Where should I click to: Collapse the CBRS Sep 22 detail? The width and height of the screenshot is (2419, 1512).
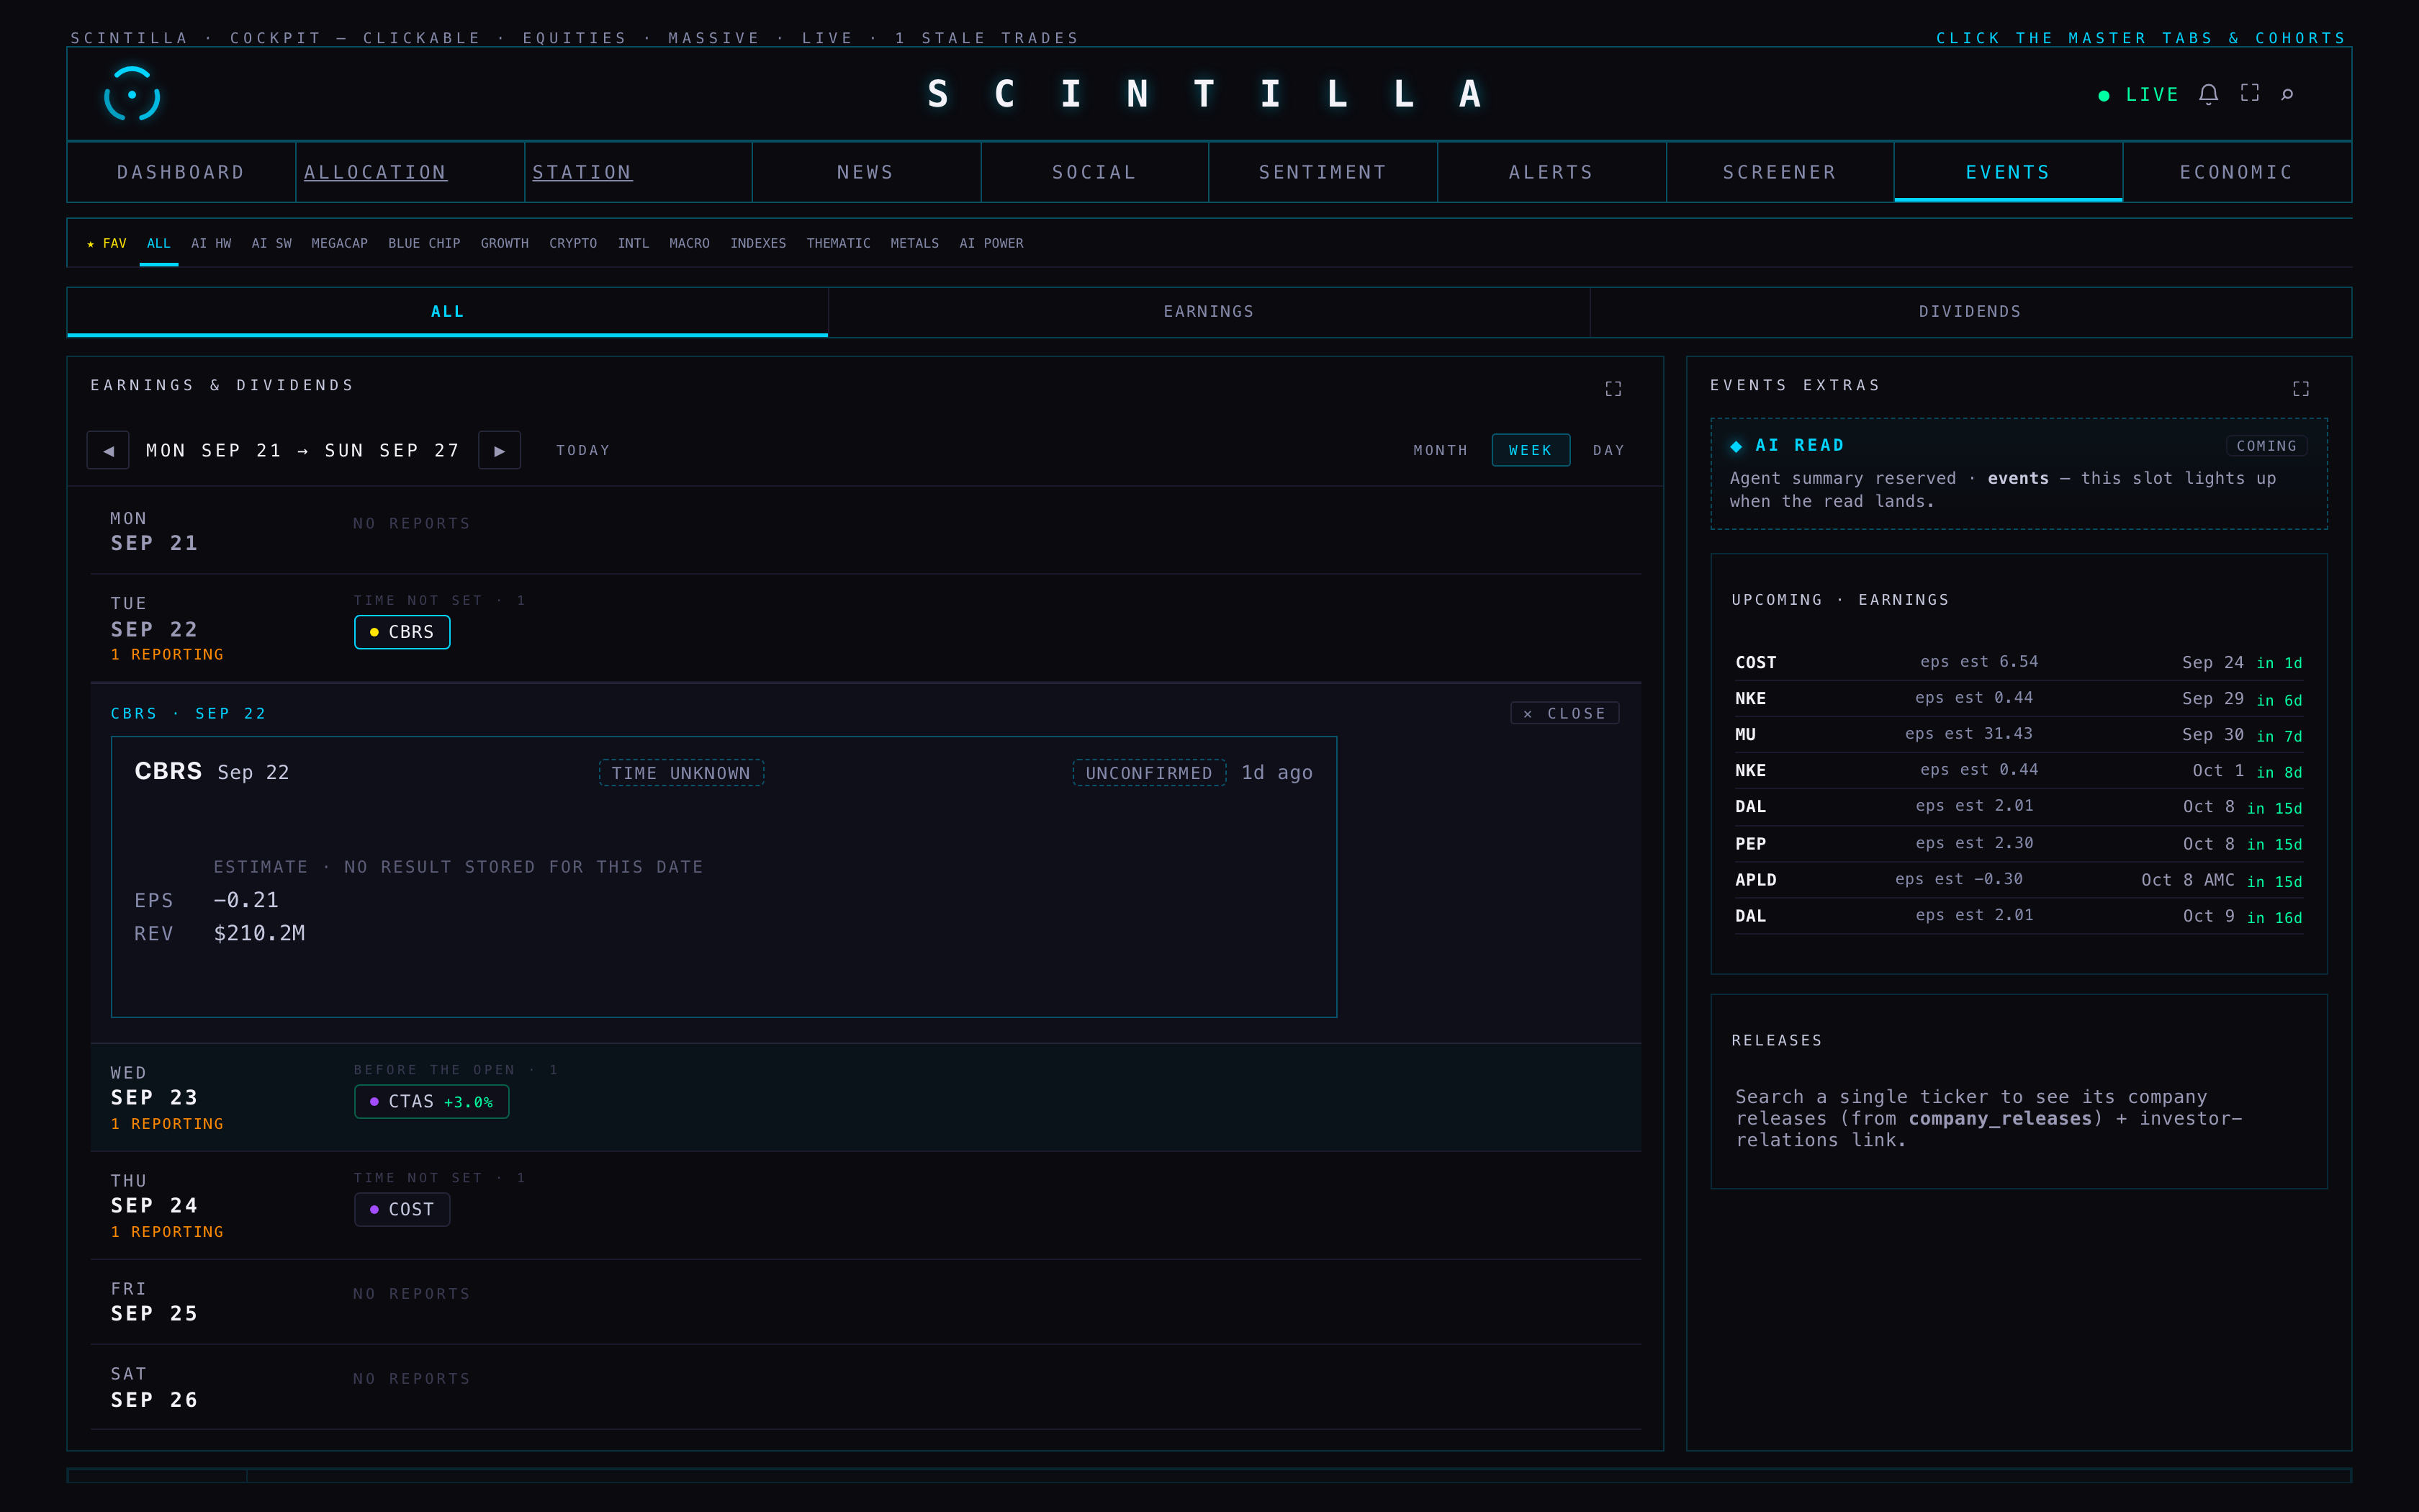click(1564, 713)
